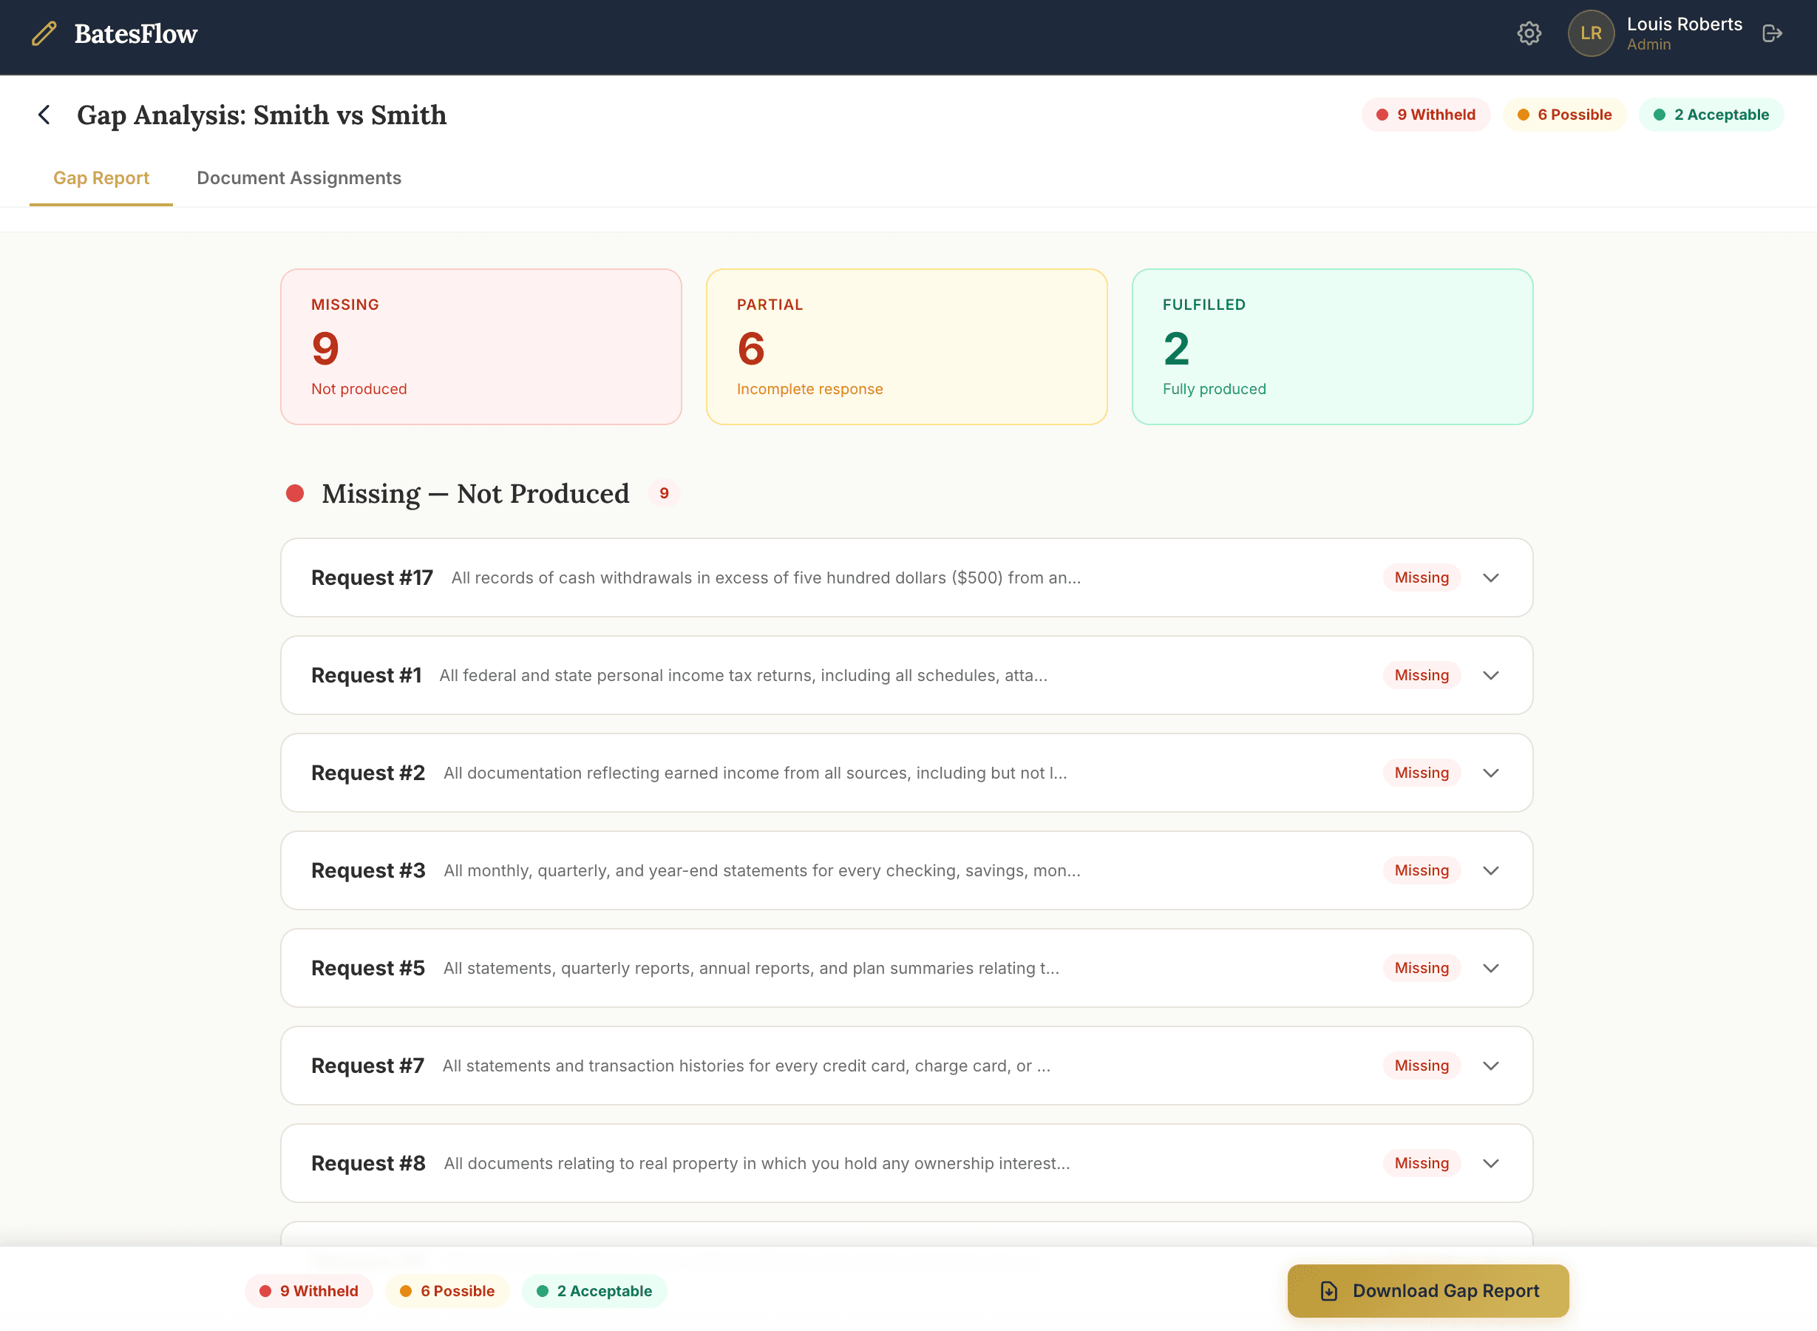
Task: Click the top 9 Withheld pill
Action: point(1425,115)
